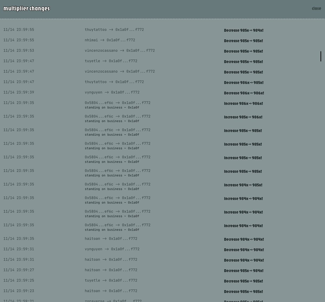This screenshot has width=325, height=302.
Task: Click thuytattoo in the 23:59:55 row
Action: (x=96, y=30)
